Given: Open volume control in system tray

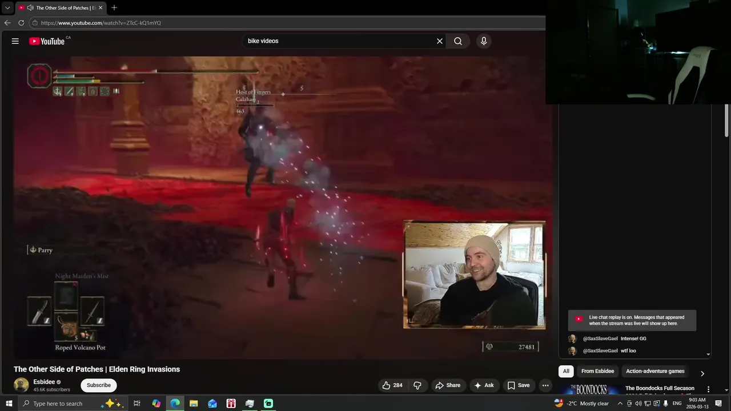Looking at the screenshot, I should pos(638,404).
